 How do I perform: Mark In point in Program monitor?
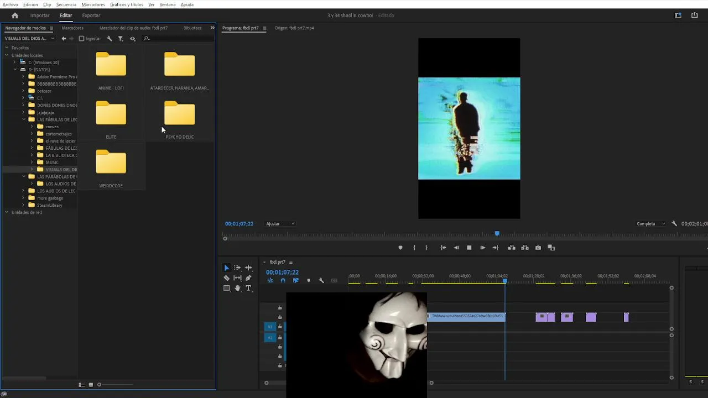click(x=414, y=248)
